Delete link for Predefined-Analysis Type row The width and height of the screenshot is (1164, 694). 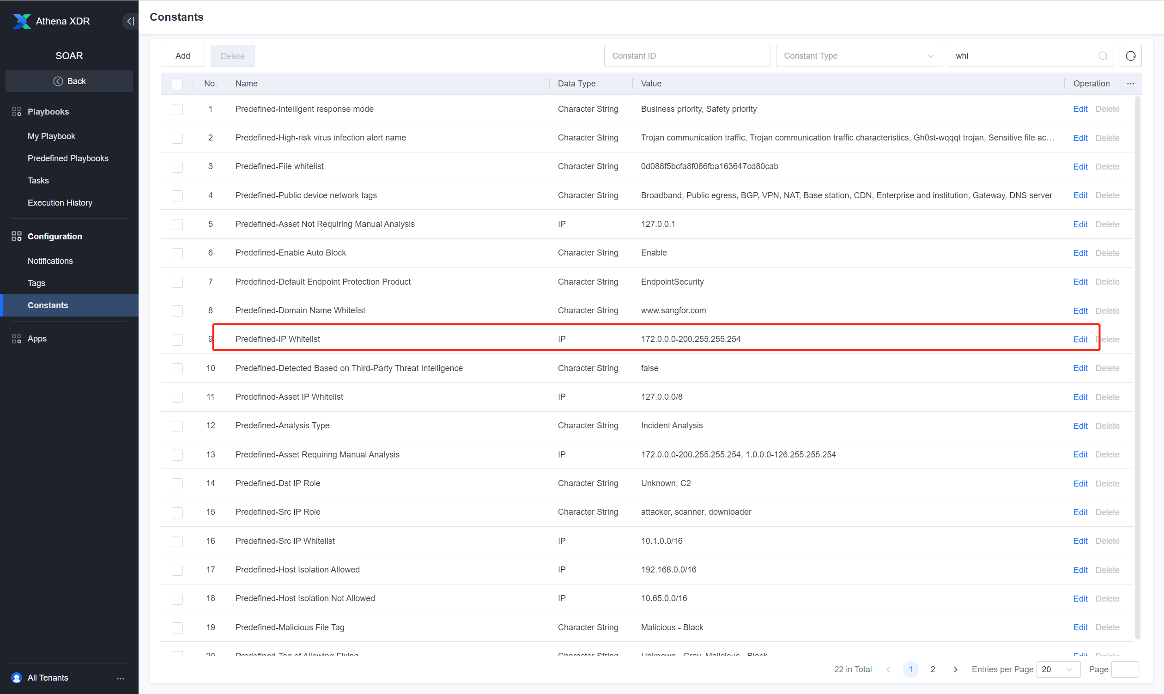coord(1107,426)
